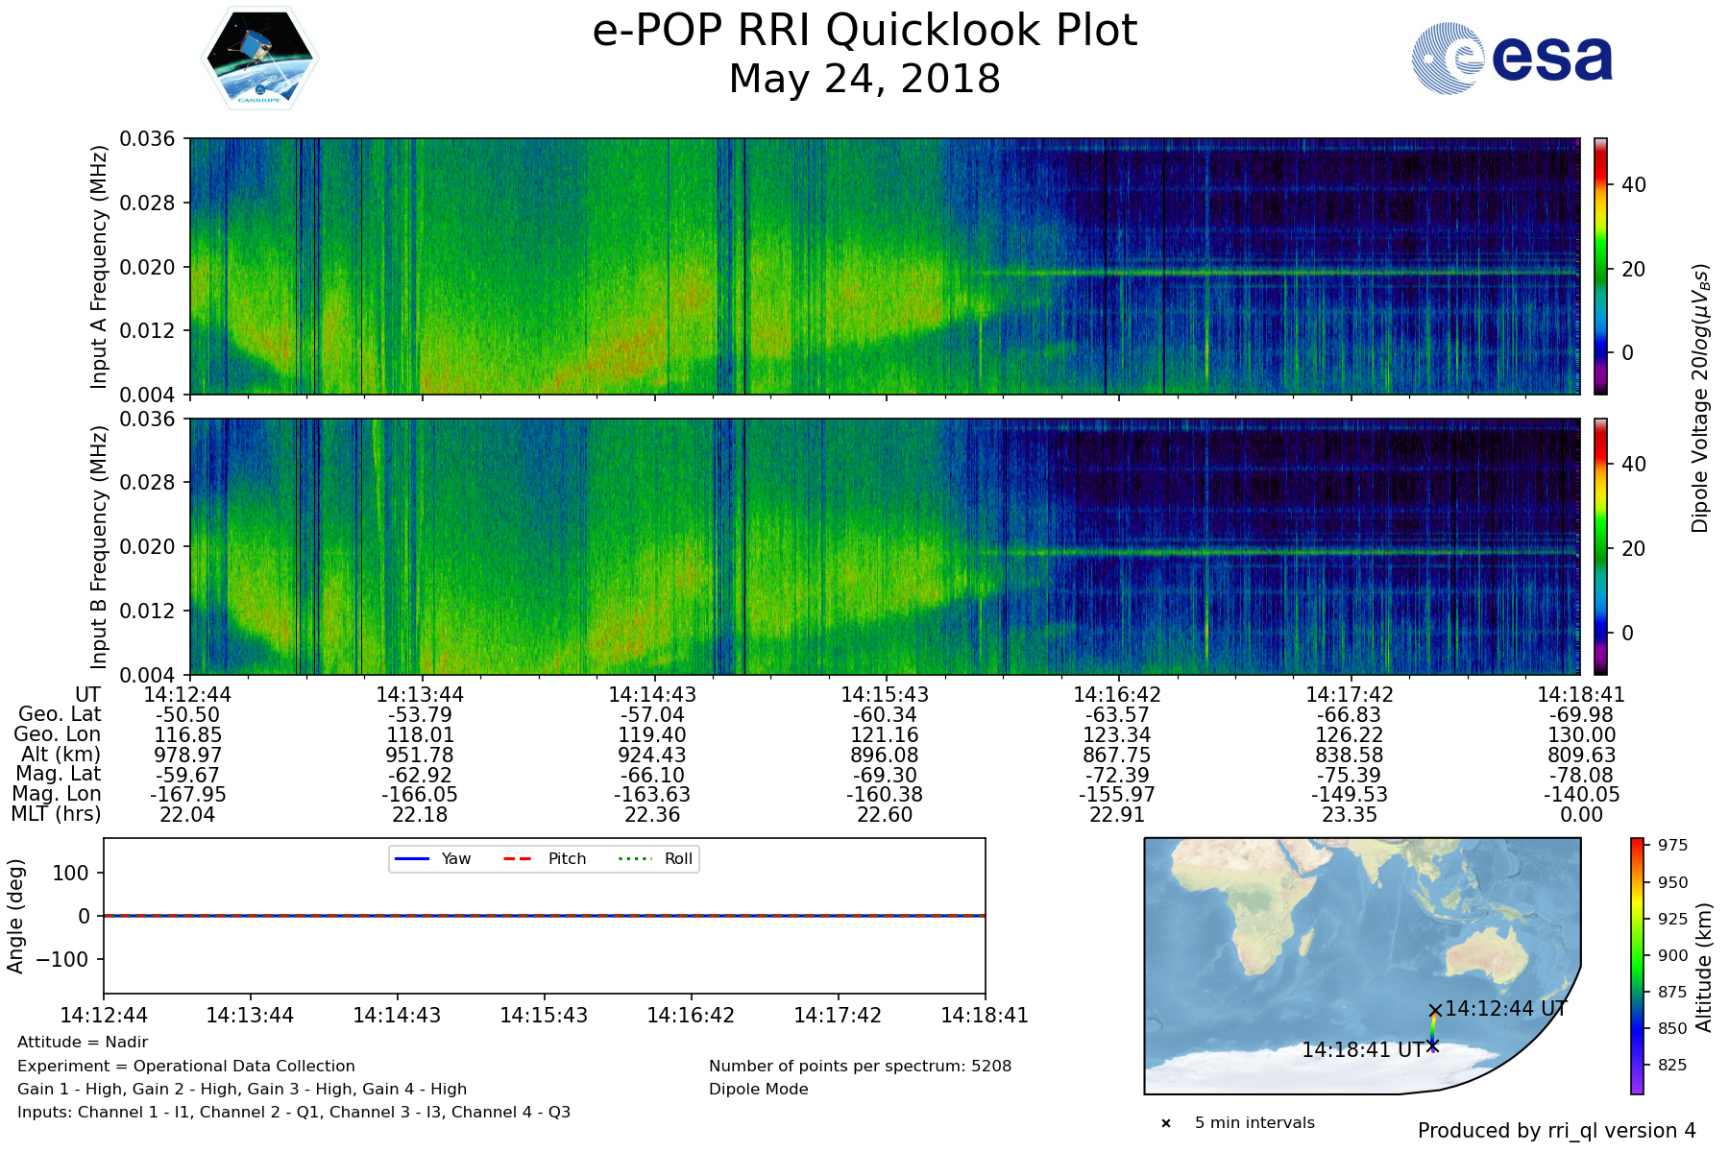Click the Input B frequency spectrogram
The height and width of the screenshot is (1152, 1729).
(x=884, y=546)
